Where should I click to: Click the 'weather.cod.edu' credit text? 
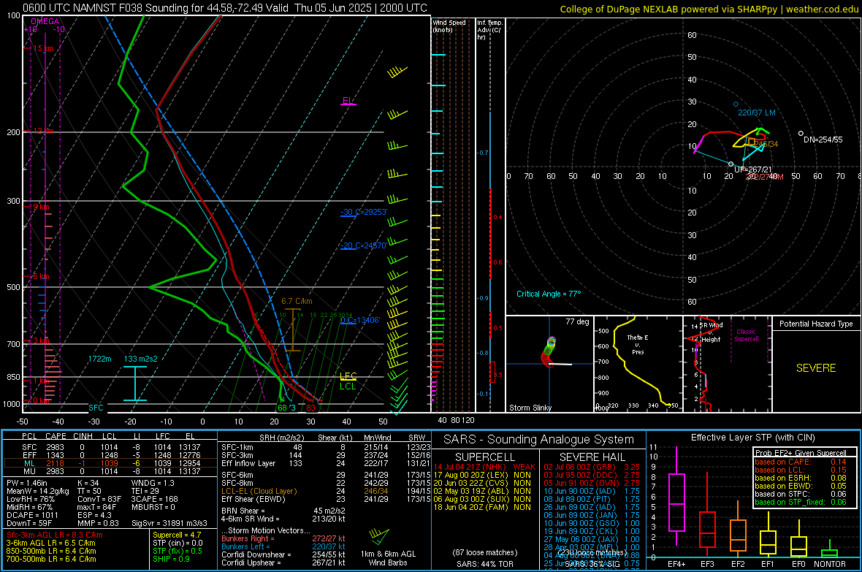pos(822,9)
